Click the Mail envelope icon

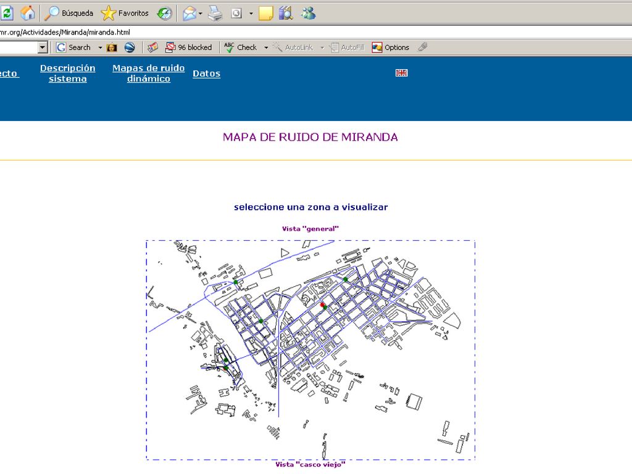coord(189,14)
